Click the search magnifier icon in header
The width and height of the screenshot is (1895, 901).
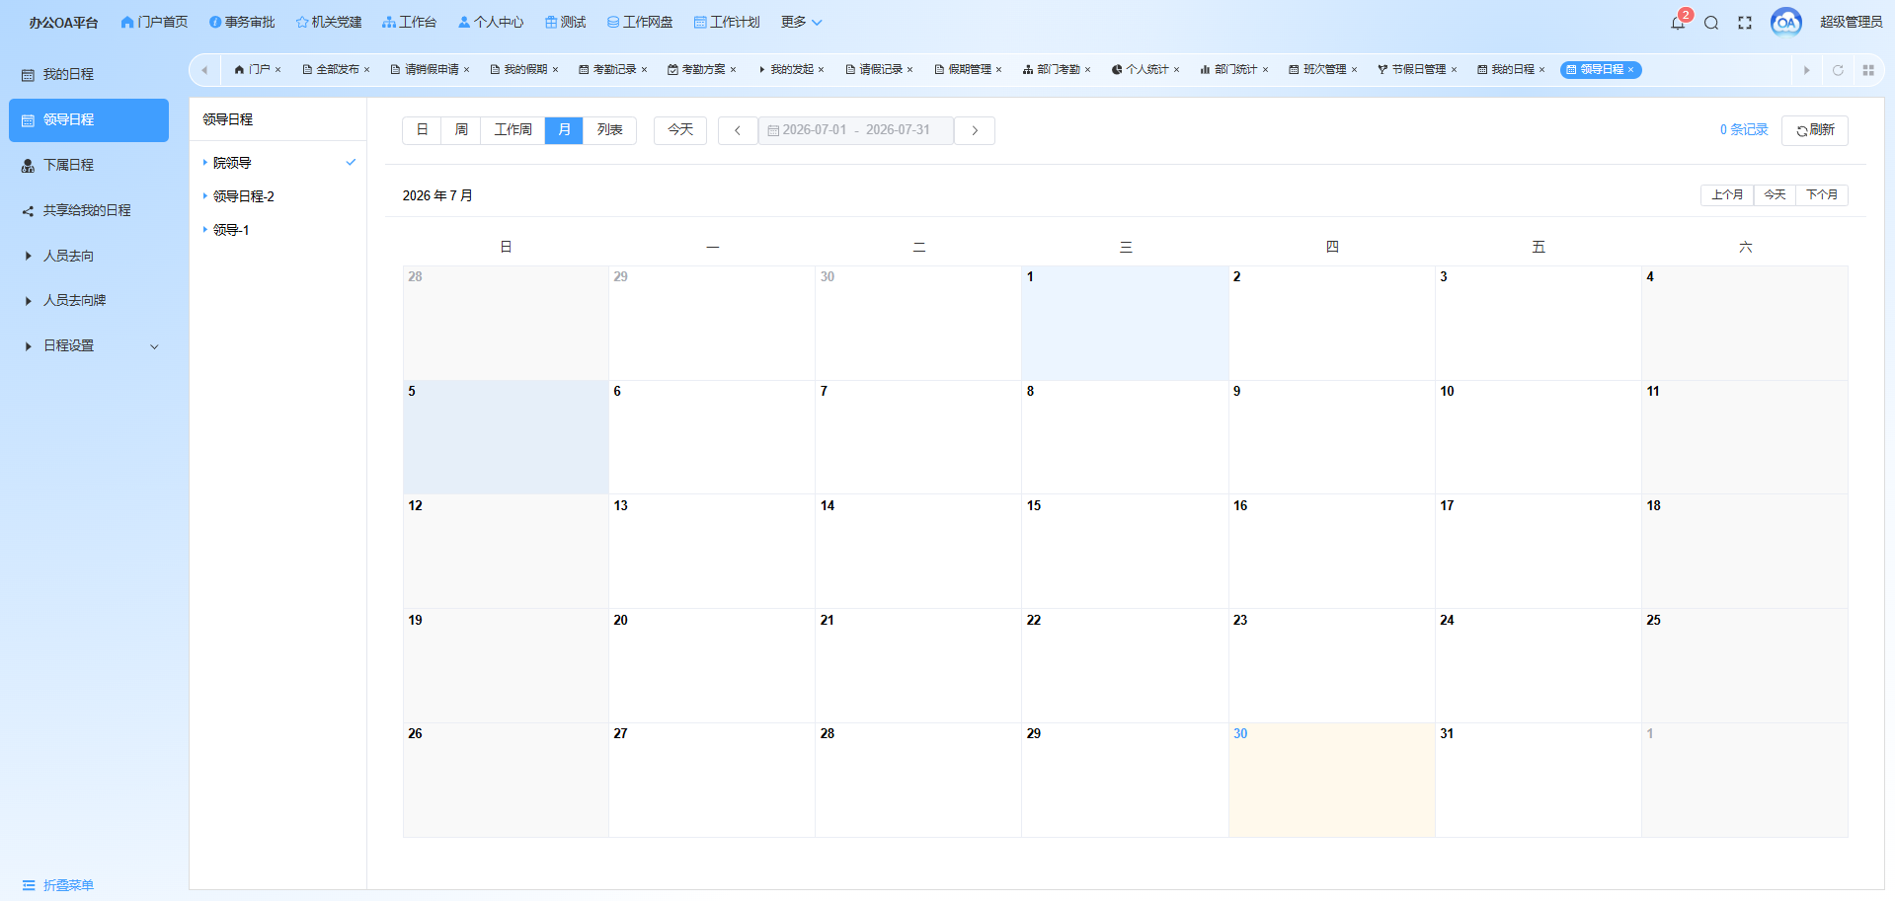click(x=1711, y=23)
